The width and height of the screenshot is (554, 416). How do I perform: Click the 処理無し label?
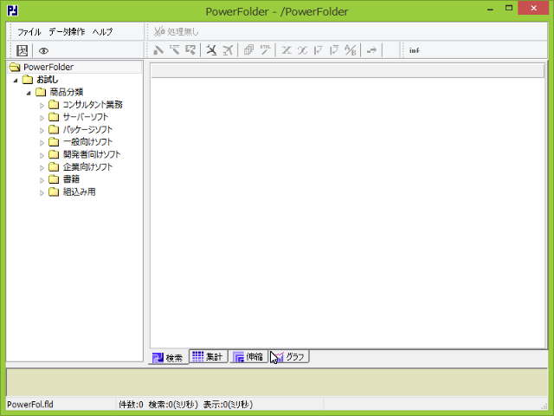pyautogui.click(x=183, y=31)
